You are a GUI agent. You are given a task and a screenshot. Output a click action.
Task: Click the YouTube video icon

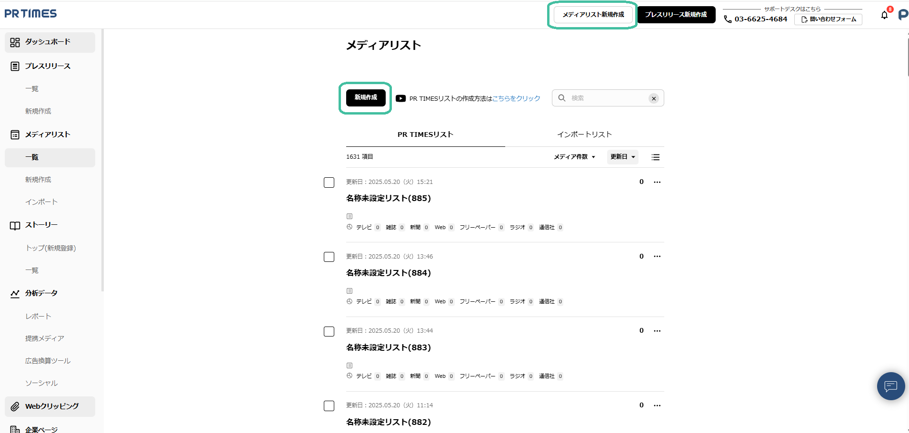point(400,98)
